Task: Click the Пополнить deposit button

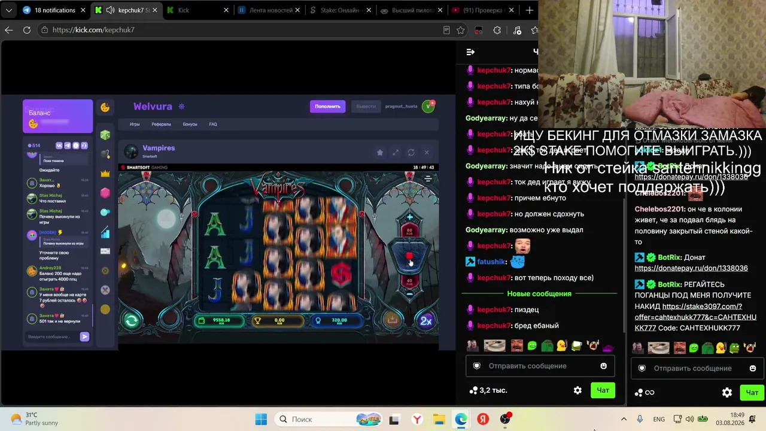Action: click(327, 107)
